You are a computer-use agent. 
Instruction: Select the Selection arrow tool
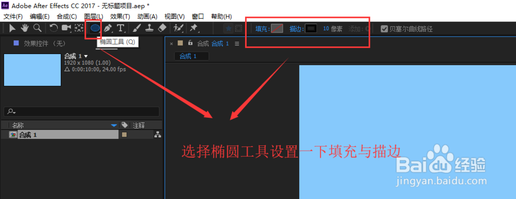[12, 28]
